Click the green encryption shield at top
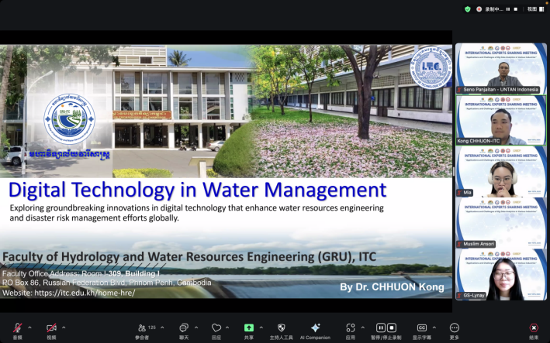Viewport: 550px width, 343px height. tap(468, 9)
